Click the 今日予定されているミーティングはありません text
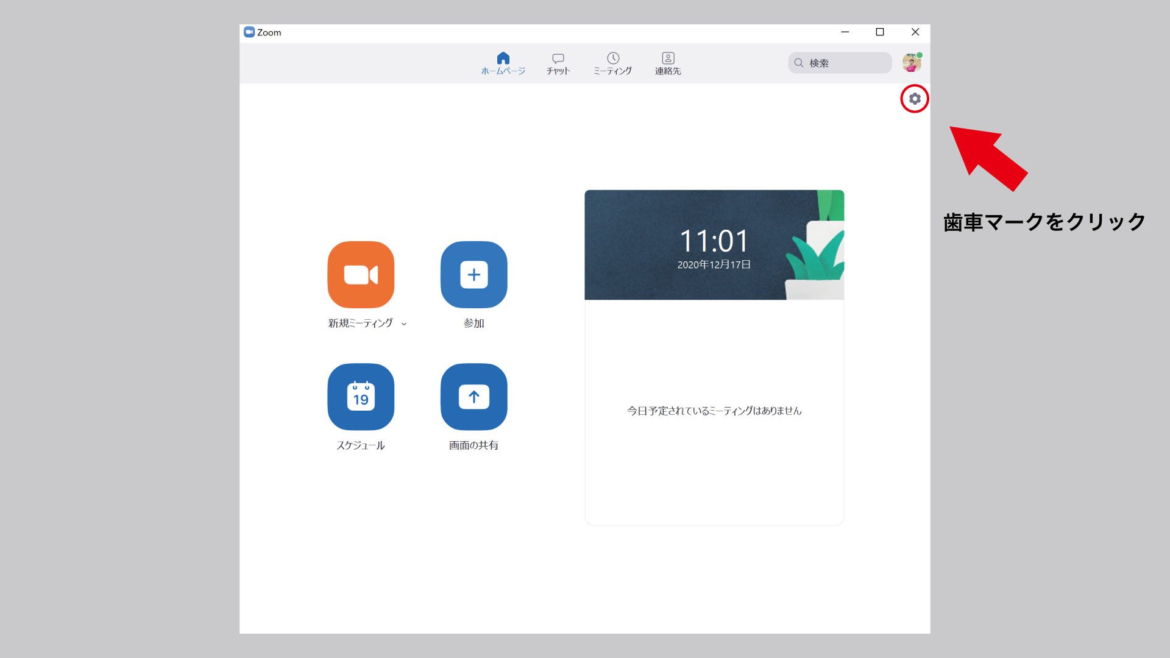1170x658 pixels. point(714,411)
